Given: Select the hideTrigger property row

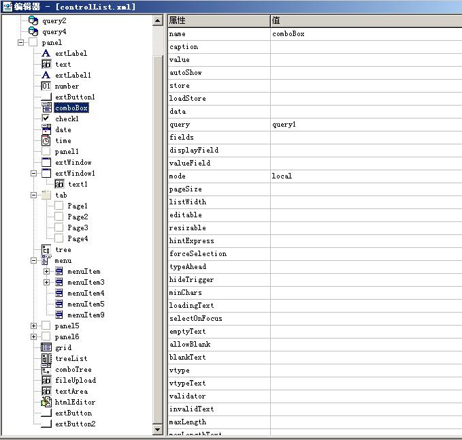Looking at the screenshot, I should pos(315,279).
